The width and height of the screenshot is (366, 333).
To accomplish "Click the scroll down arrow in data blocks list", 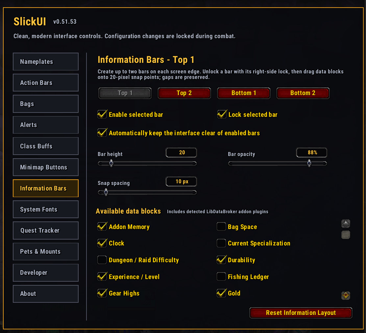I will [x=346, y=295].
